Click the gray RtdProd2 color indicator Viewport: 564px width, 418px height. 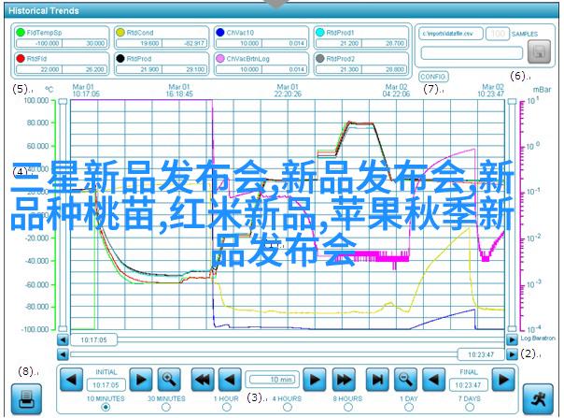tap(319, 58)
